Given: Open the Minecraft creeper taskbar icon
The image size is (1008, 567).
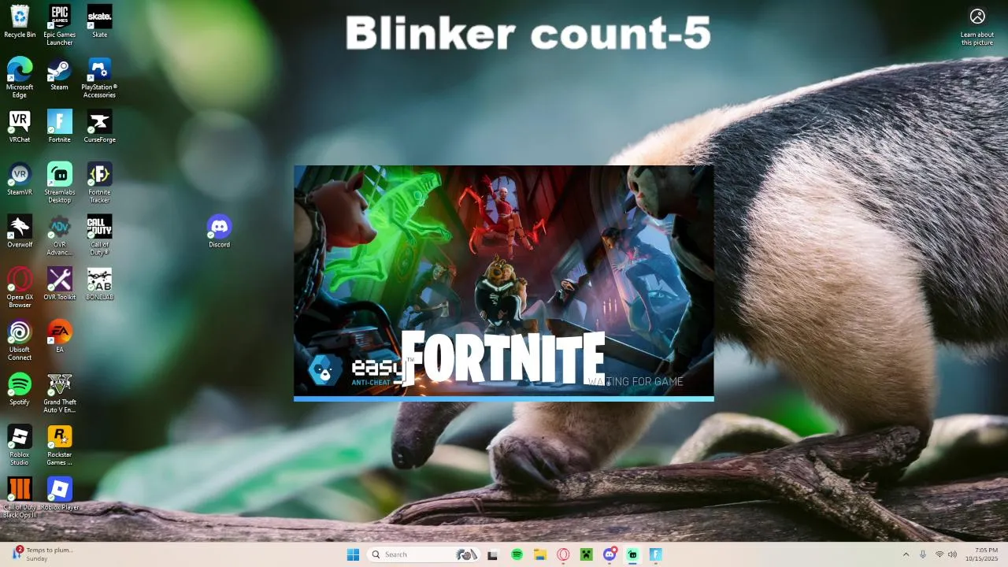Looking at the screenshot, I should click(586, 554).
